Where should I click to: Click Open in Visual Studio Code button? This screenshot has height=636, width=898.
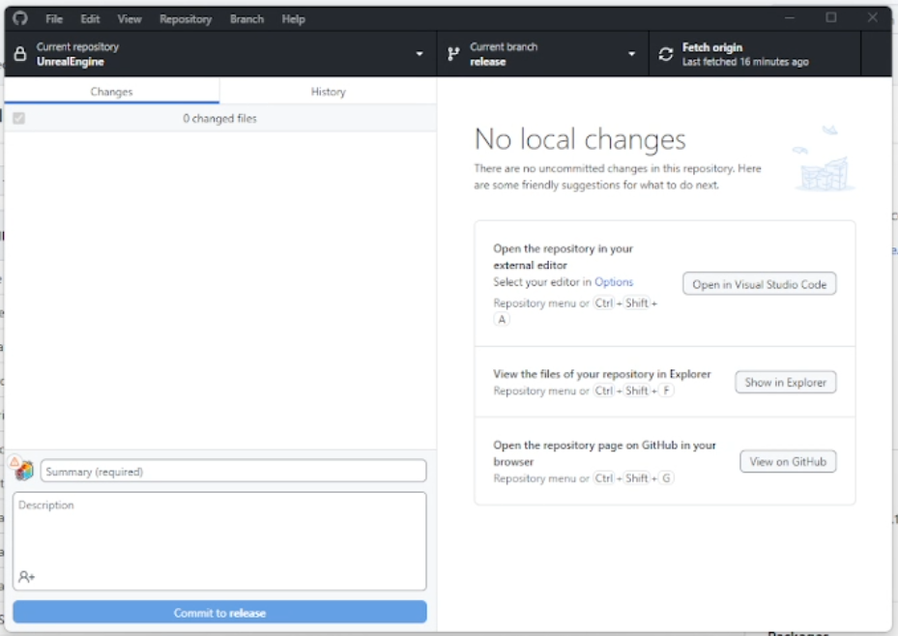760,284
